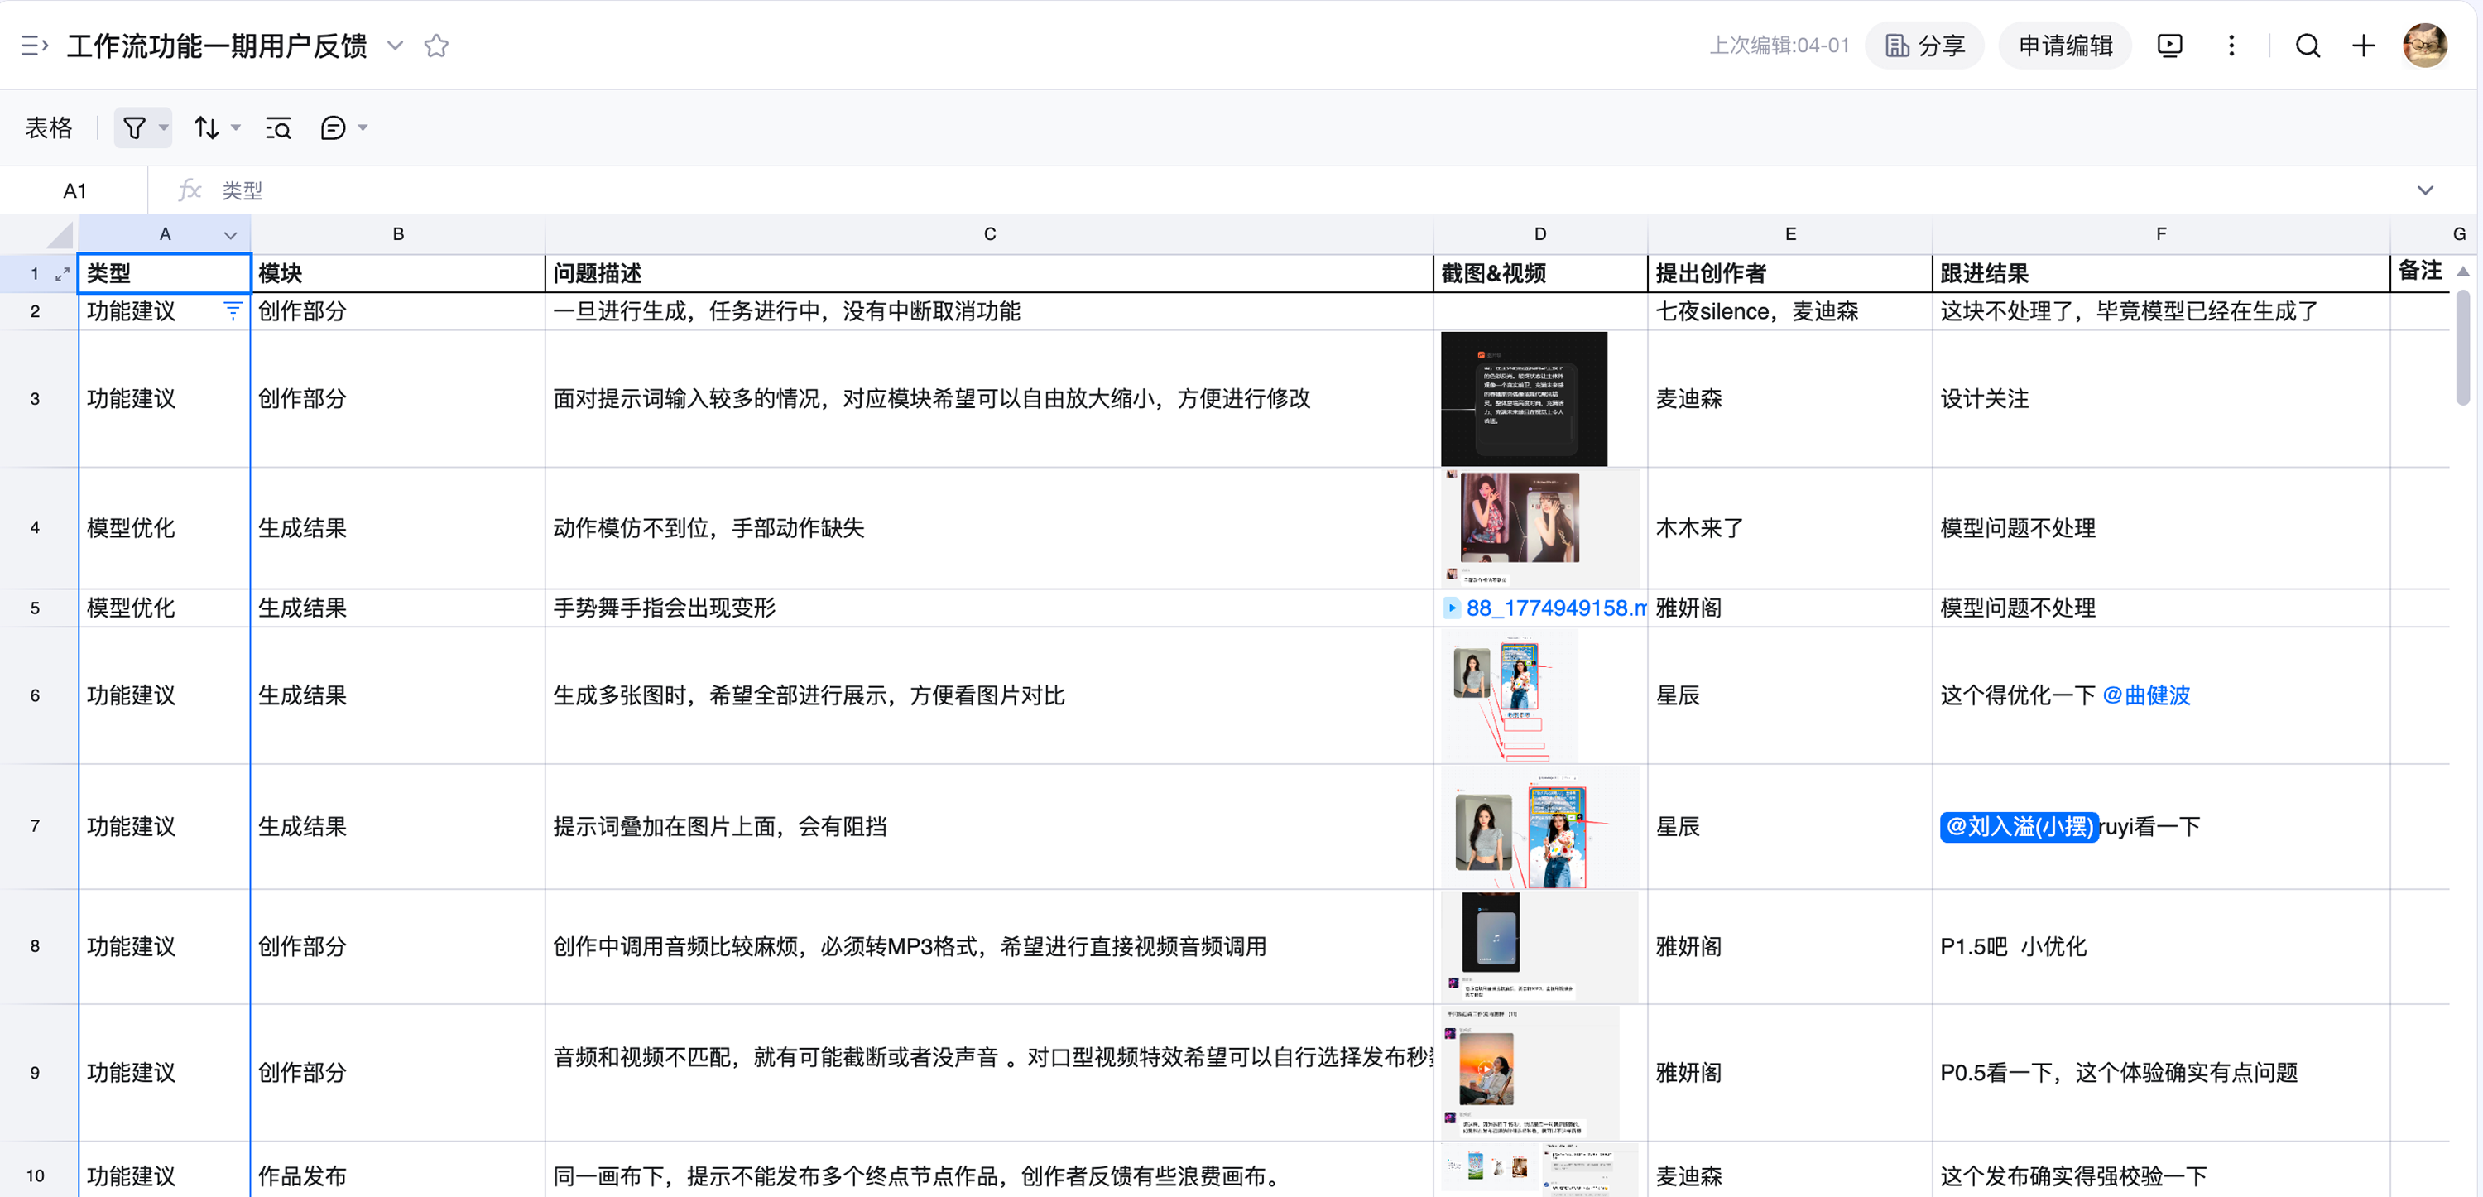The width and height of the screenshot is (2483, 1197).
Task: Select the 表格 tab label
Action: tap(48, 127)
